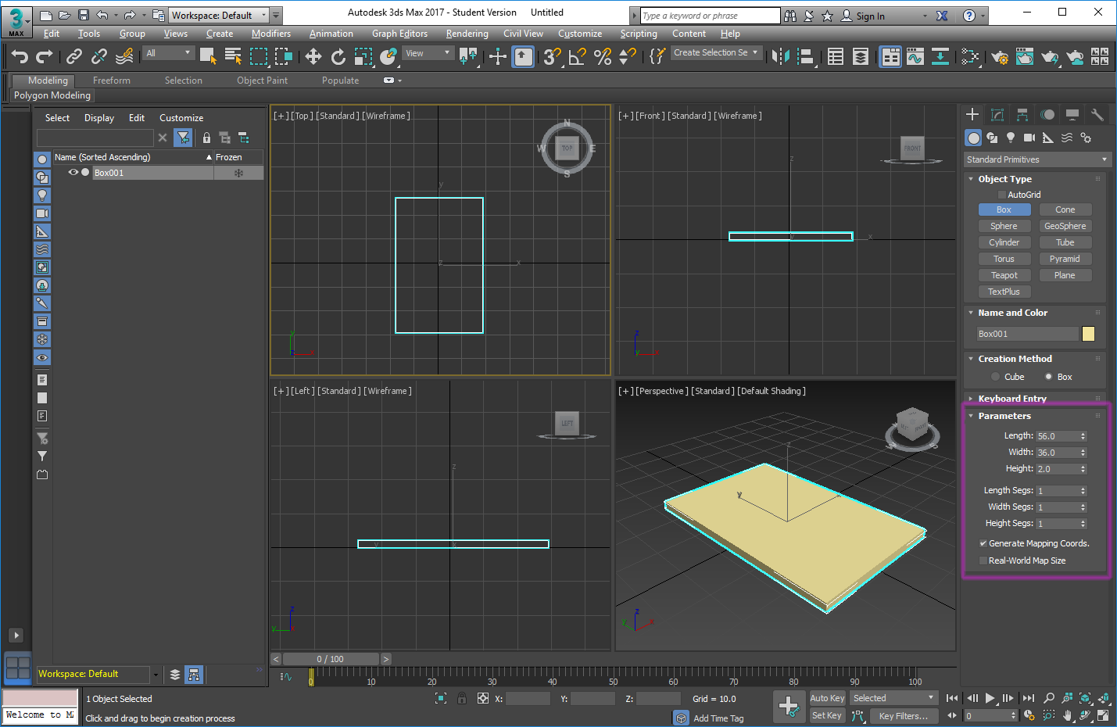Image resolution: width=1117 pixels, height=727 pixels.
Task: Toggle the Angle Snap button
Action: (578, 56)
